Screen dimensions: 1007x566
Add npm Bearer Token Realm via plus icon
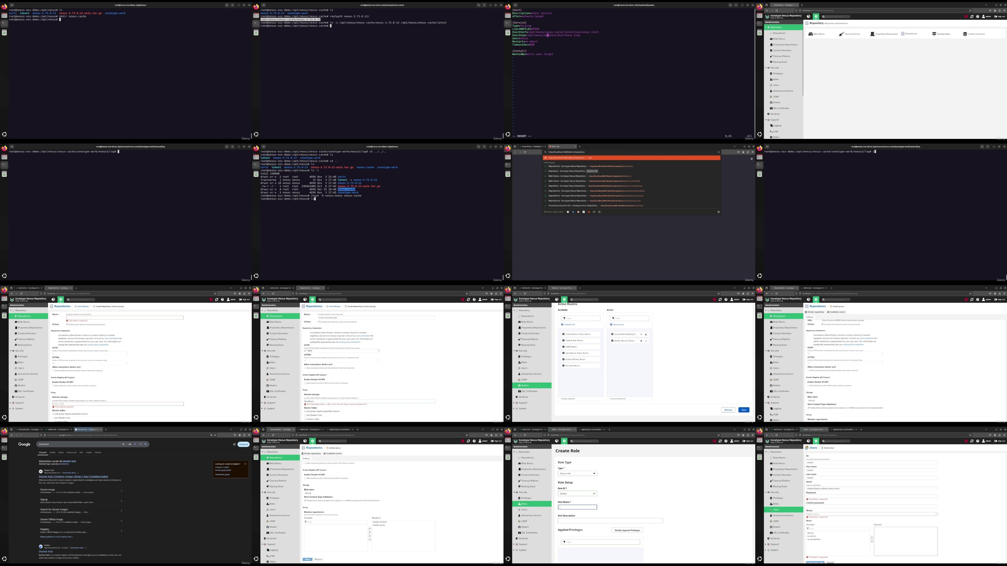563,353
